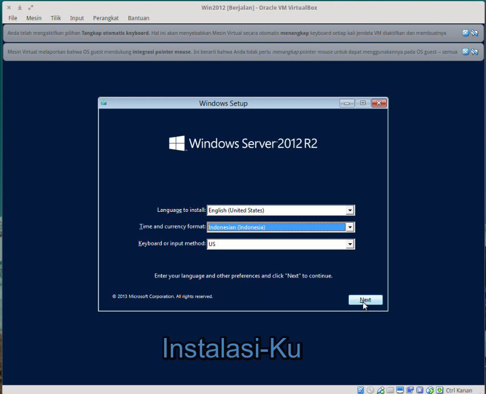Screen dimensions: 486x394
Task: Open the Language to install dropdown
Action: pos(350,210)
